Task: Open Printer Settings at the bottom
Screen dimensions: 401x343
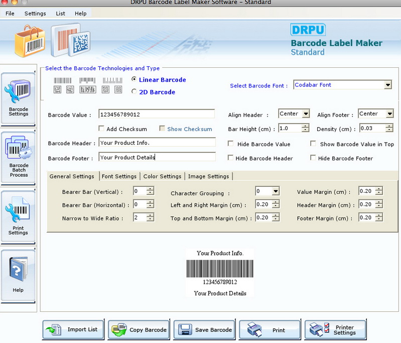Action: (335, 330)
